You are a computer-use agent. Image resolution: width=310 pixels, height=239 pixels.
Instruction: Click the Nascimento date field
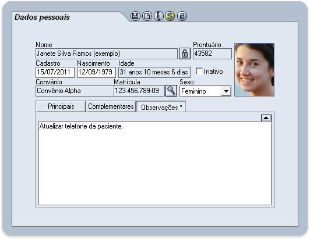coord(96,72)
